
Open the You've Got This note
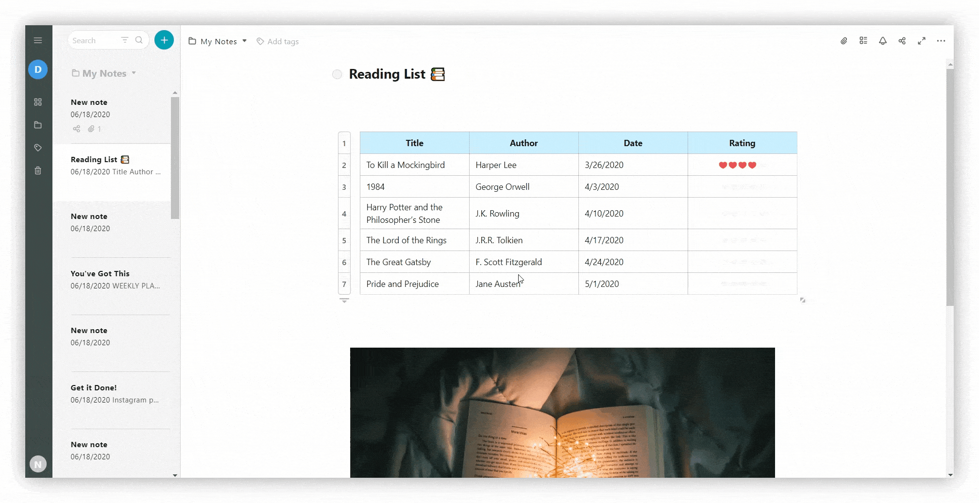112,286
